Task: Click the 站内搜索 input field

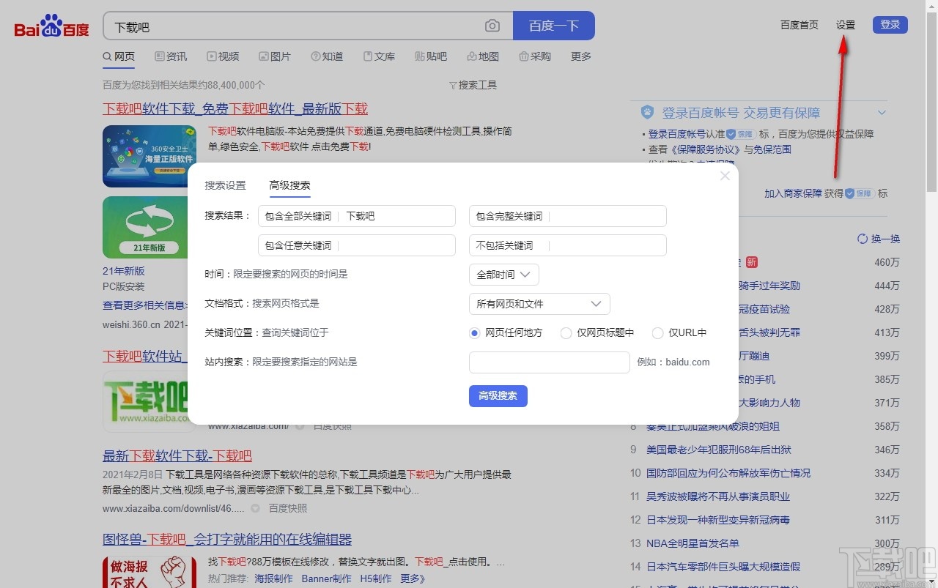Action: pos(549,362)
